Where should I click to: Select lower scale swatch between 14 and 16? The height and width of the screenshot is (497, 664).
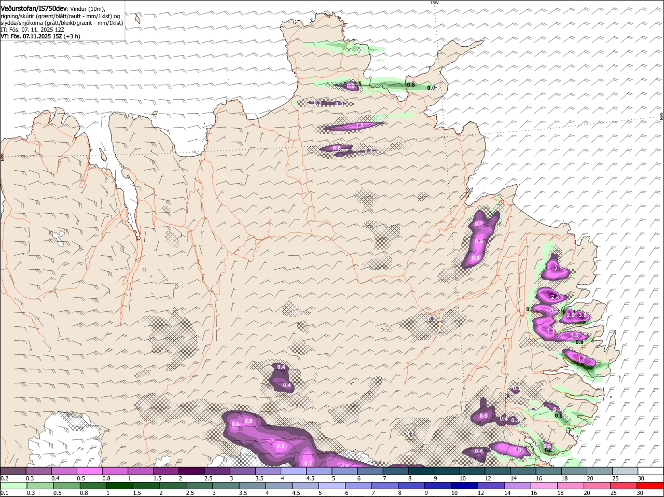click(518, 486)
